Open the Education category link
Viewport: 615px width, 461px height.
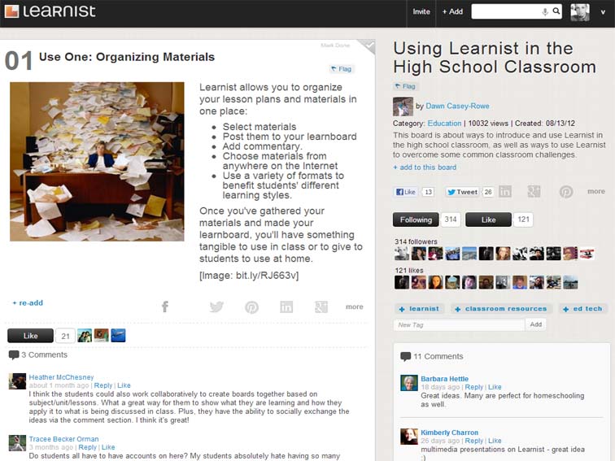tap(444, 124)
